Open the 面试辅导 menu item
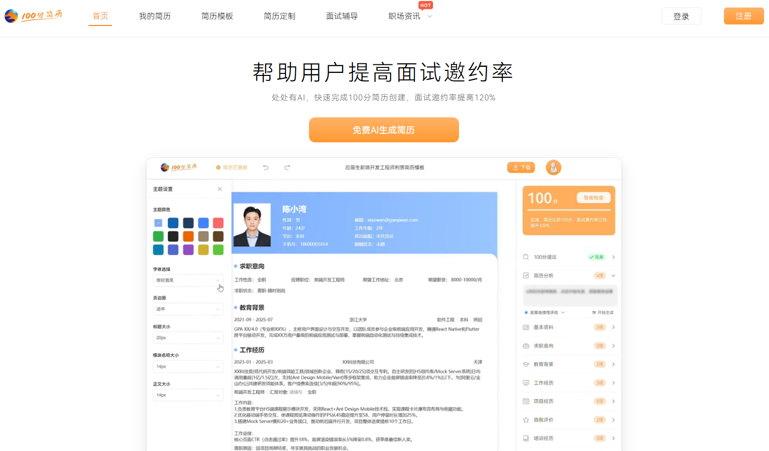Viewport: 769px width, 451px height. (342, 15)
